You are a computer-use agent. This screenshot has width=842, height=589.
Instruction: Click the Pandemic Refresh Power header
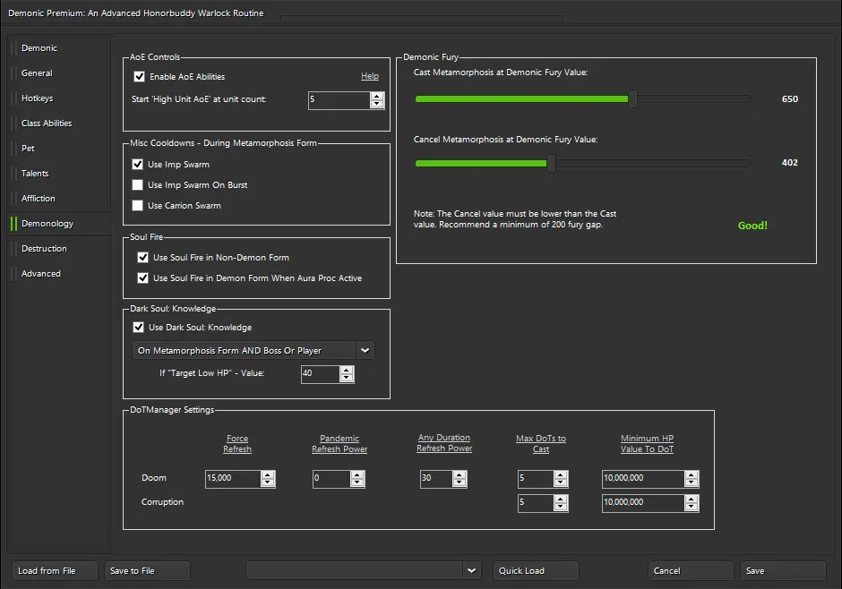click(339, 444)
